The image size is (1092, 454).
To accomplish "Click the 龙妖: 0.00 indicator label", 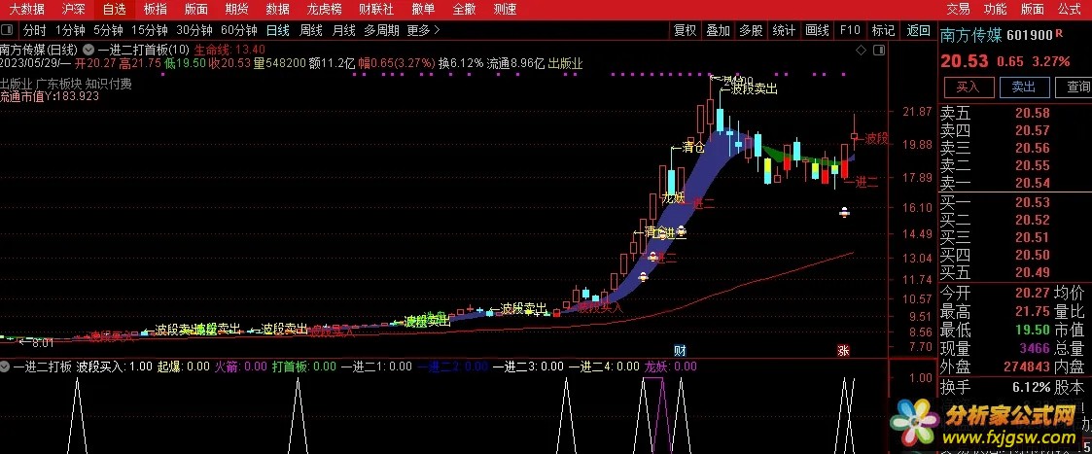I will [671, 367].
